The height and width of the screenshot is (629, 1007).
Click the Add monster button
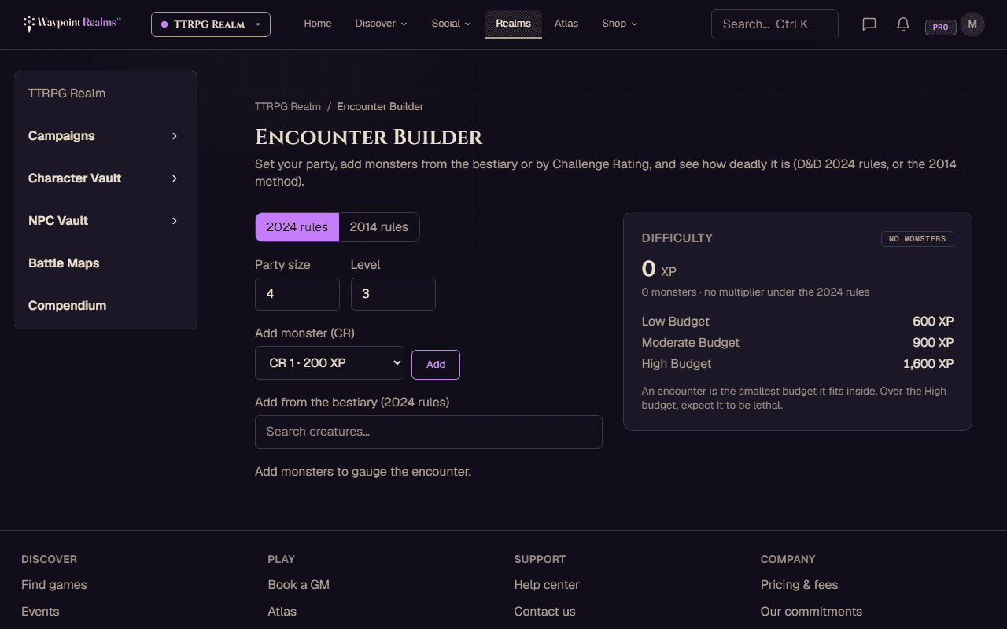(x=436, y=365)
